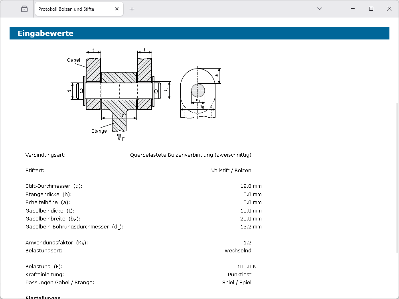Screen dimensions: 399x299
Task: Click the fork side-view drawing with the grey circle
Action: pos(198,93)
